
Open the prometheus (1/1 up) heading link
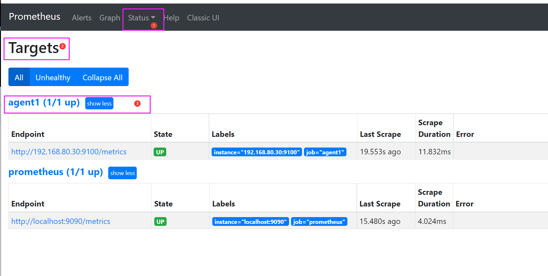(56, 172)
